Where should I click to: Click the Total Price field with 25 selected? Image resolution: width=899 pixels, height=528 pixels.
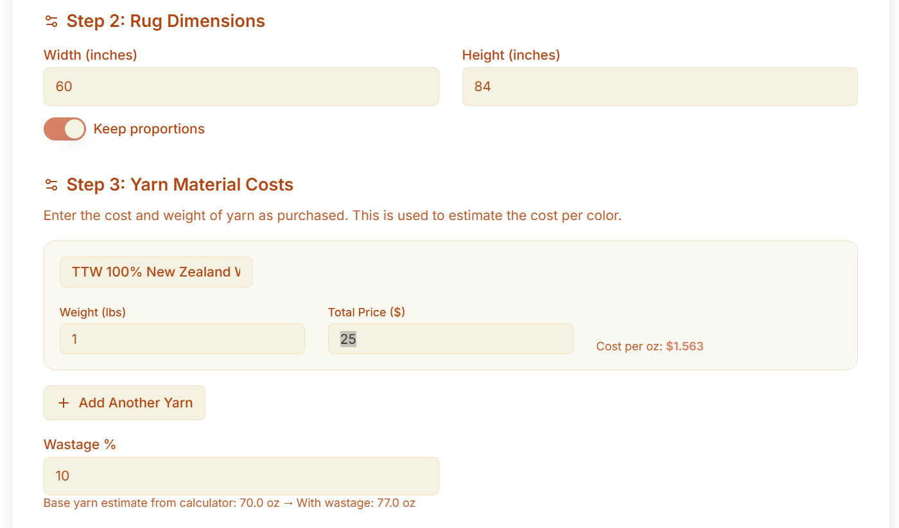(449, 338)
